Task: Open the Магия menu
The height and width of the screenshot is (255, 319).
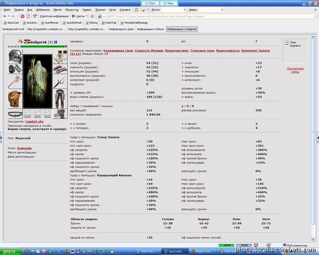Action: pos(57,10)
